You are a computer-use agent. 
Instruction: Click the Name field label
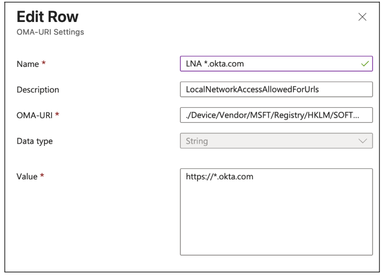[x=27, y=64]
